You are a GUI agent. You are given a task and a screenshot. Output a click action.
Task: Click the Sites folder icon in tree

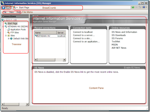pos(9,36)
